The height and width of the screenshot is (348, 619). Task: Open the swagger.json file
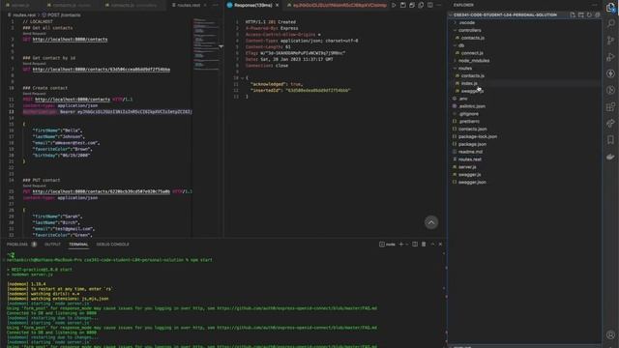point(472,182)
